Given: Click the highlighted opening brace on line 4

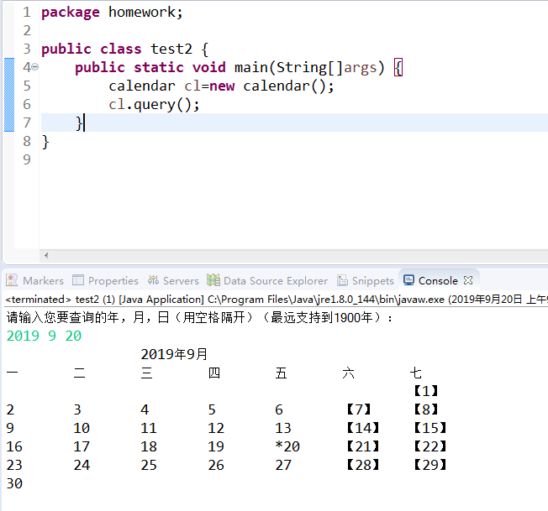Looking at the screenshot, I should coord(398,67).
